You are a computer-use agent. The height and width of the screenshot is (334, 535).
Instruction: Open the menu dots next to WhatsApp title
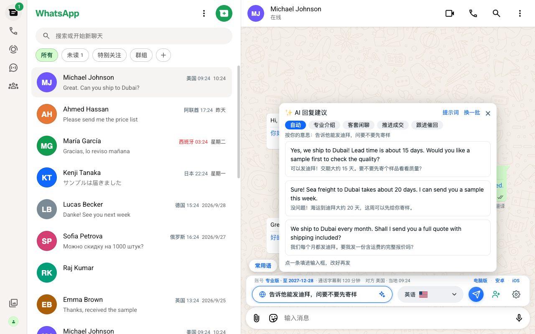click(204, 13)
